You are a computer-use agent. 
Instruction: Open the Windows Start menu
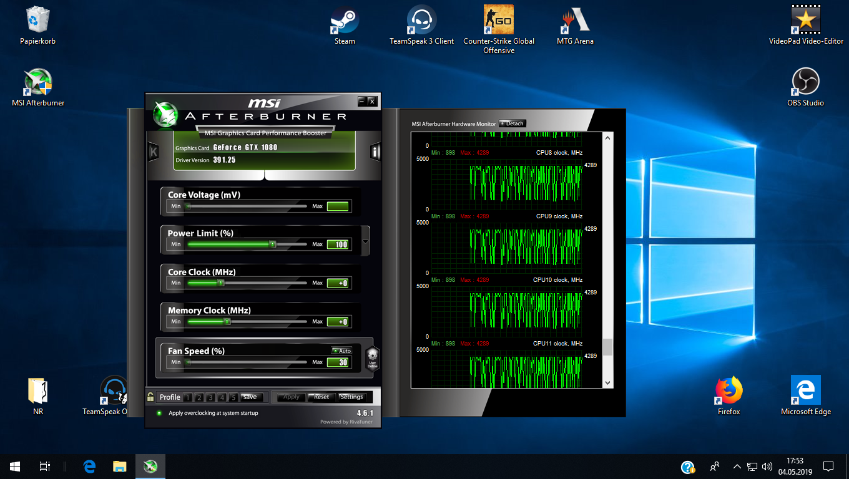point(15,467)
